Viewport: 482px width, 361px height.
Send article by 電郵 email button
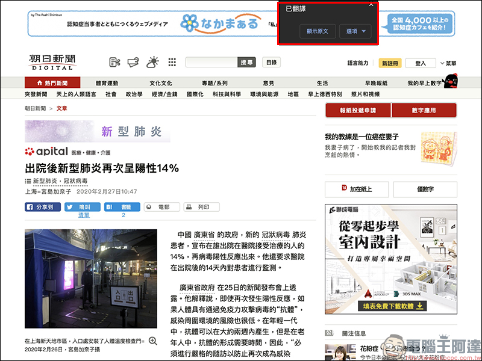160,207
